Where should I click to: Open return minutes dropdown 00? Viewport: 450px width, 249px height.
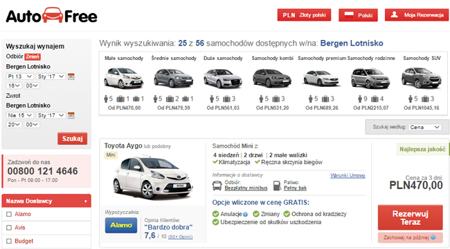click(x=32, y=125)
